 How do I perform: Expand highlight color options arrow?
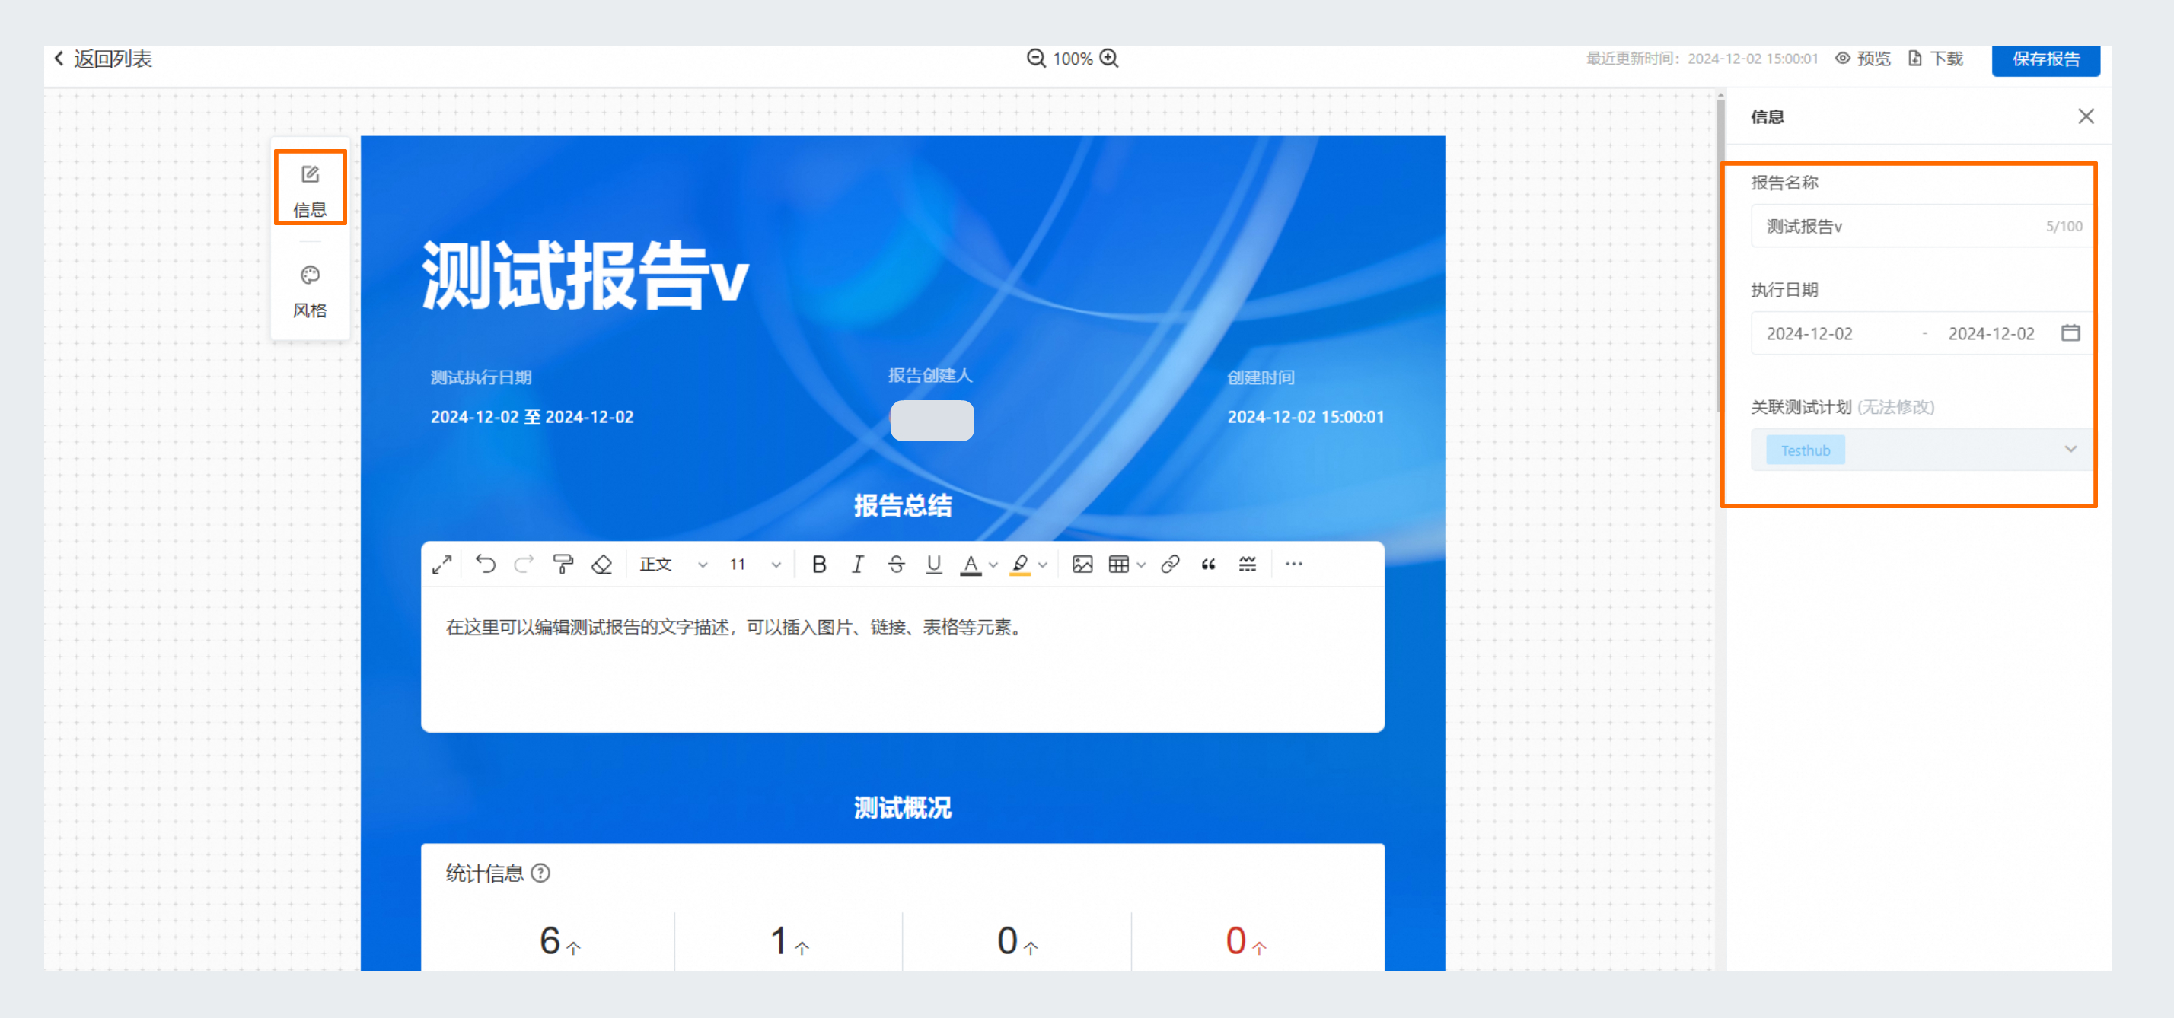[x=1043, y=565]
